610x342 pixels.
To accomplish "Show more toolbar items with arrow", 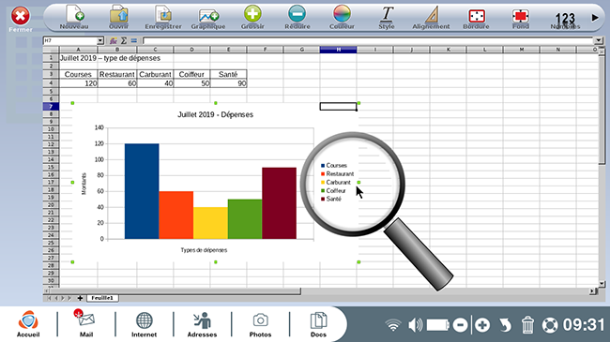I will tap(595, 18).
